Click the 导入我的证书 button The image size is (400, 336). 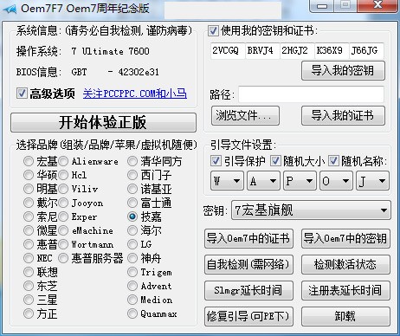tap(343, 115)
